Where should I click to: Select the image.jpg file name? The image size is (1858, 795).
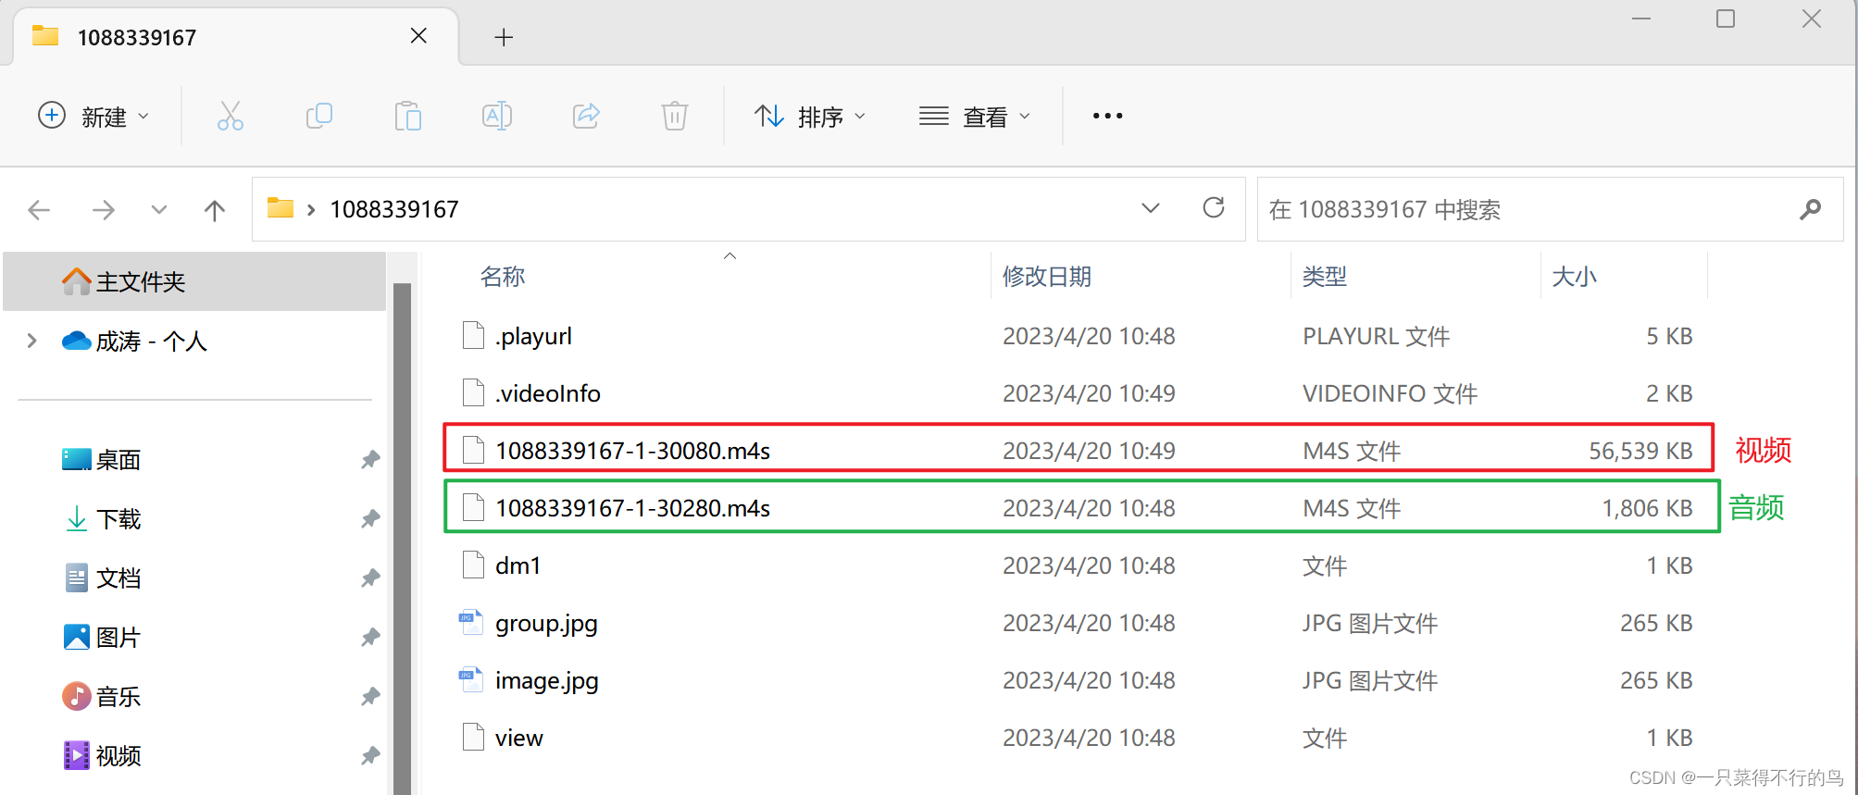(x=547, y=681)
